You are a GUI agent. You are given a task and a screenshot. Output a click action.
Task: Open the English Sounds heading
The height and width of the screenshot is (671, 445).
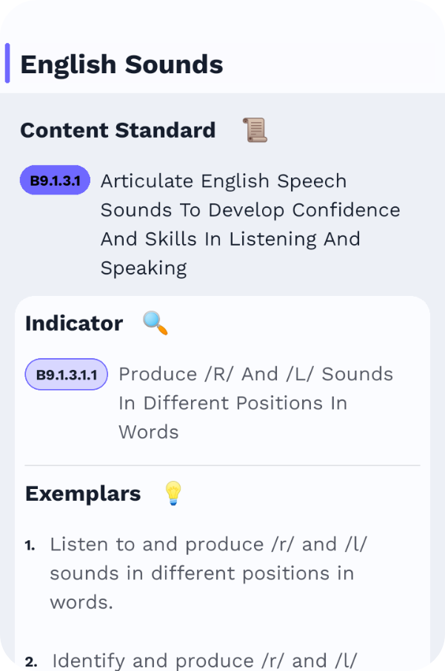pos(121,64)
